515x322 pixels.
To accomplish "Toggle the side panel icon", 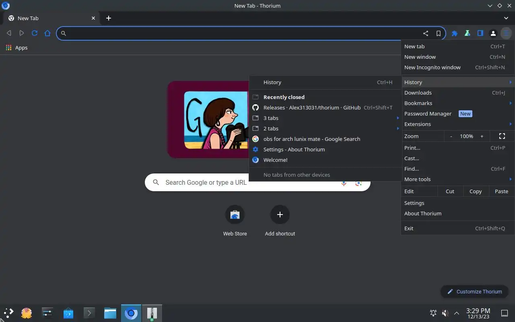I will point(480,33).
